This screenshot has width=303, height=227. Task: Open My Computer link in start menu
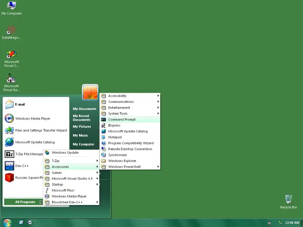pyautogui.click(x=83, y=144)
